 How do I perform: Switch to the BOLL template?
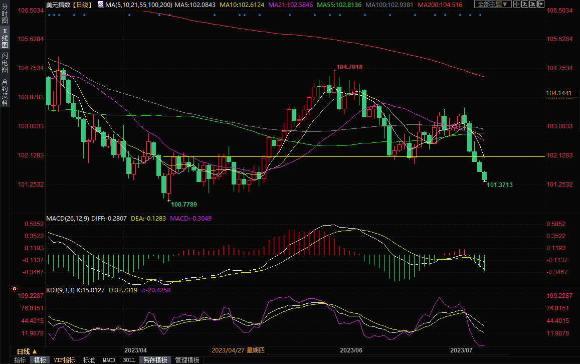coord(129,360)
